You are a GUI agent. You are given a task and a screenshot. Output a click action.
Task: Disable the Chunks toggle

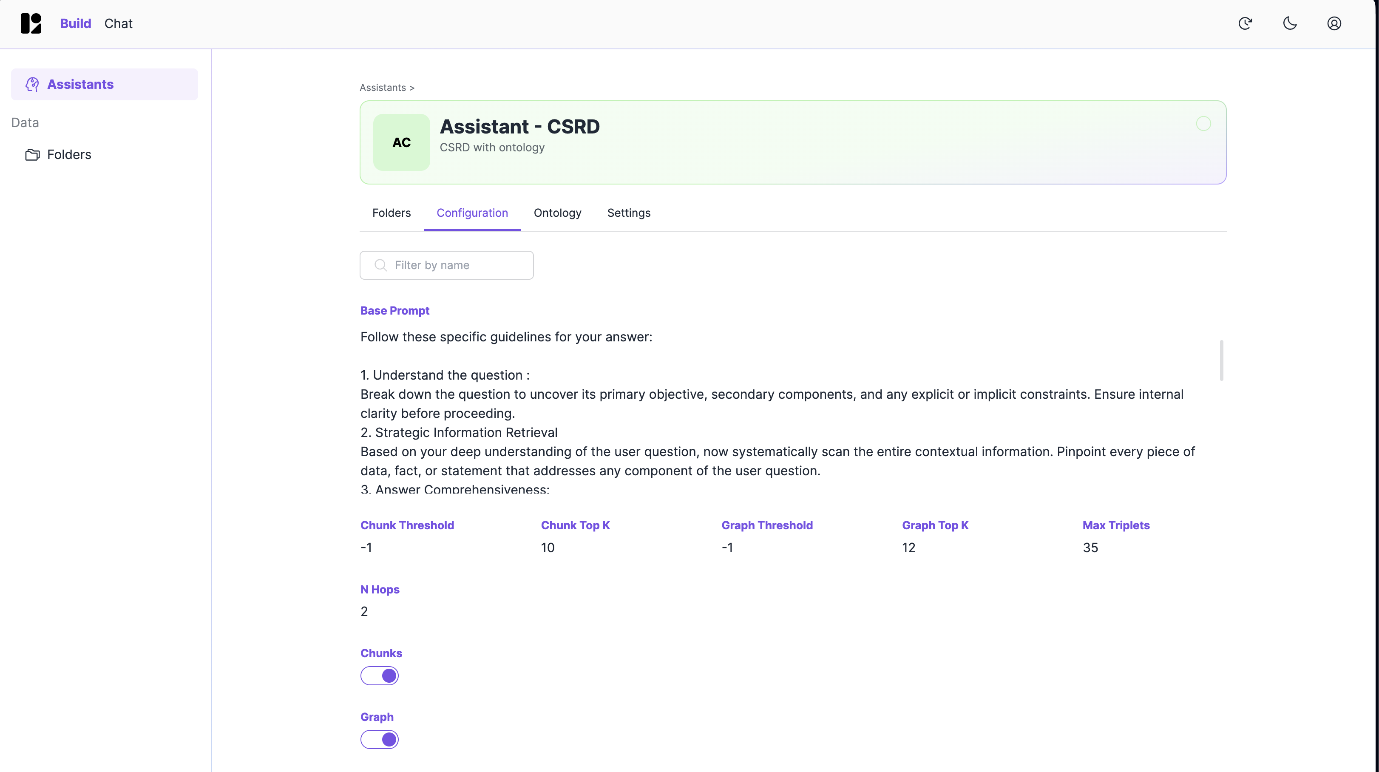380,675
